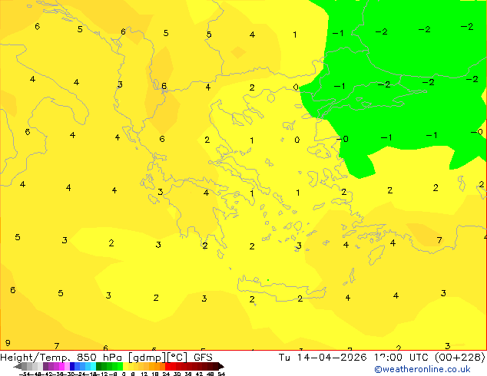Screen dimensions: 487x376
Task: Click the '[°C]' unit text
Action: 177,358
